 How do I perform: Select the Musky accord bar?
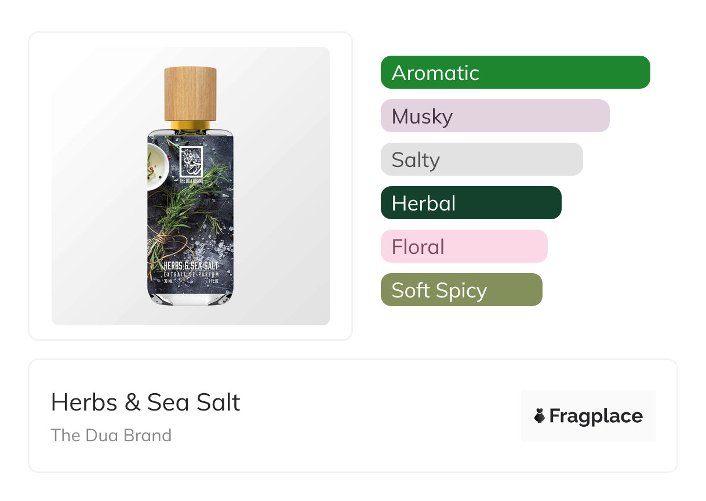(494, 116)
